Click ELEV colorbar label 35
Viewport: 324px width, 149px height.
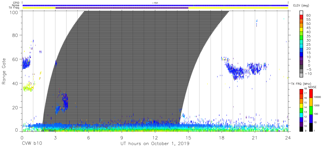pyautogui.click(x=308, y=36)
